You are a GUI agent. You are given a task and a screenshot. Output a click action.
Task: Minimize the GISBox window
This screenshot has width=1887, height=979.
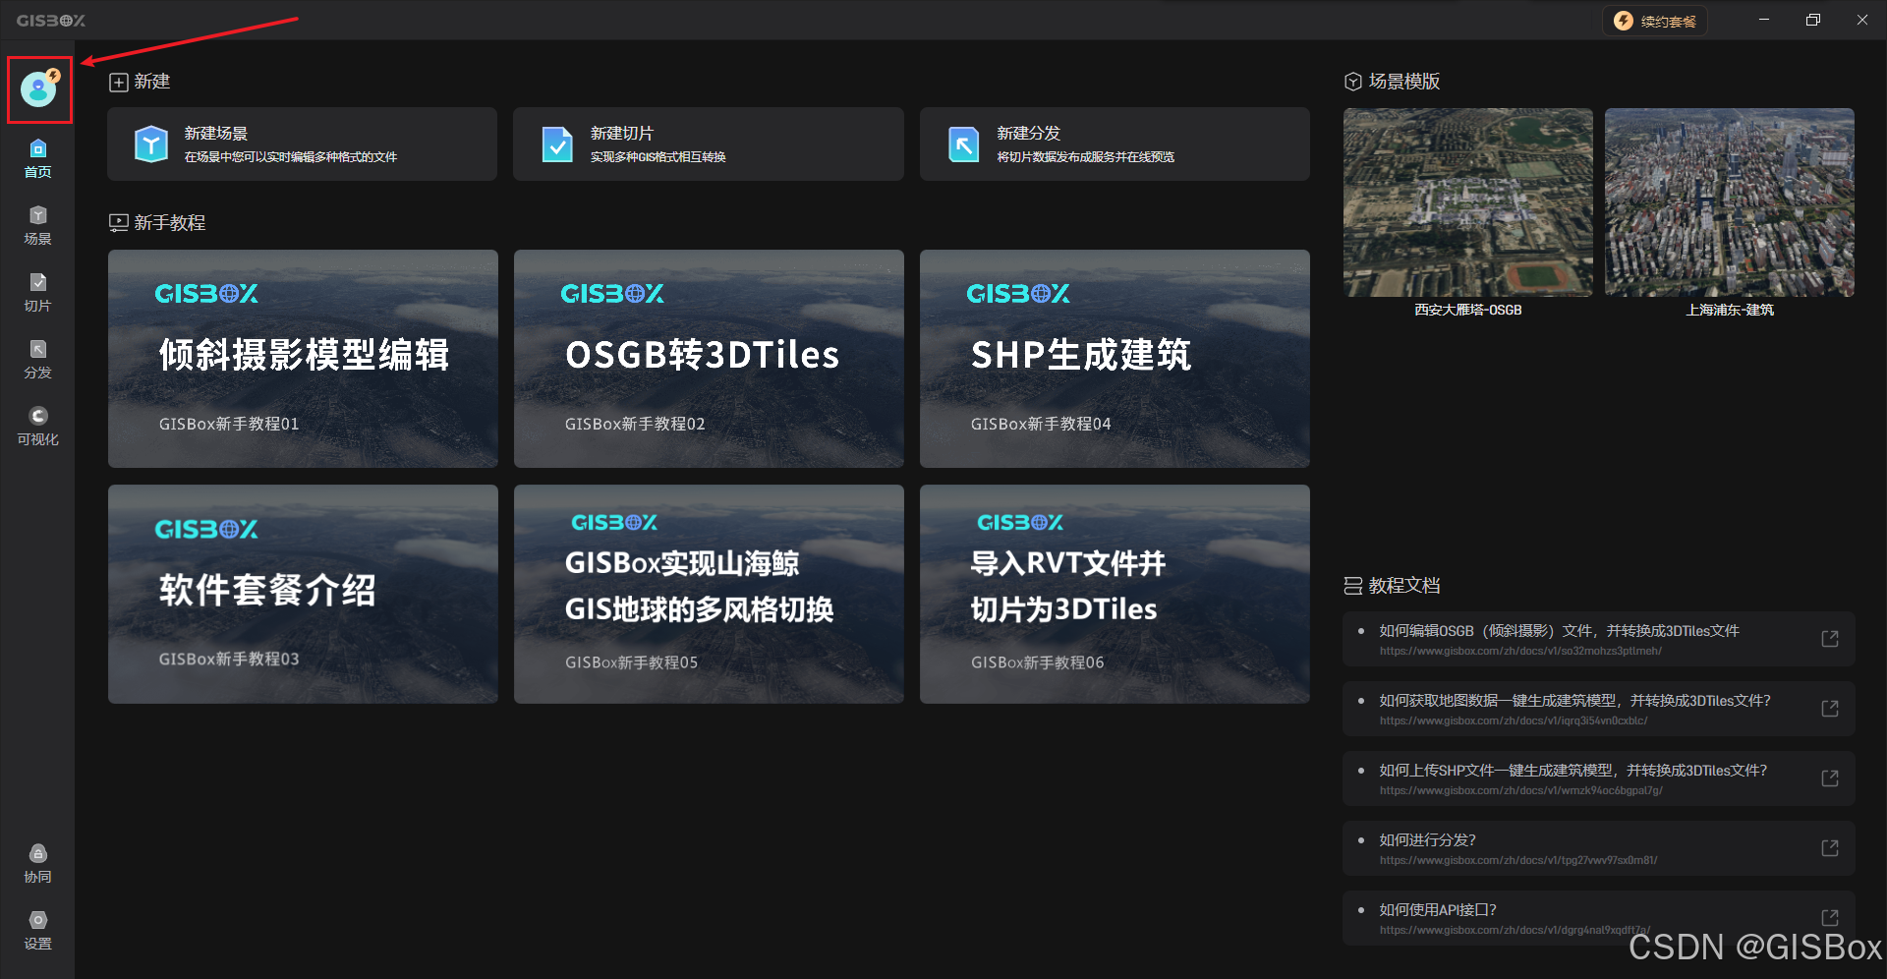pos(1764,20)
